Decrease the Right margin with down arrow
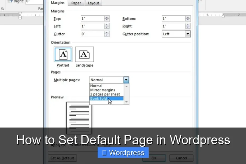 click(x=188, y=28)
